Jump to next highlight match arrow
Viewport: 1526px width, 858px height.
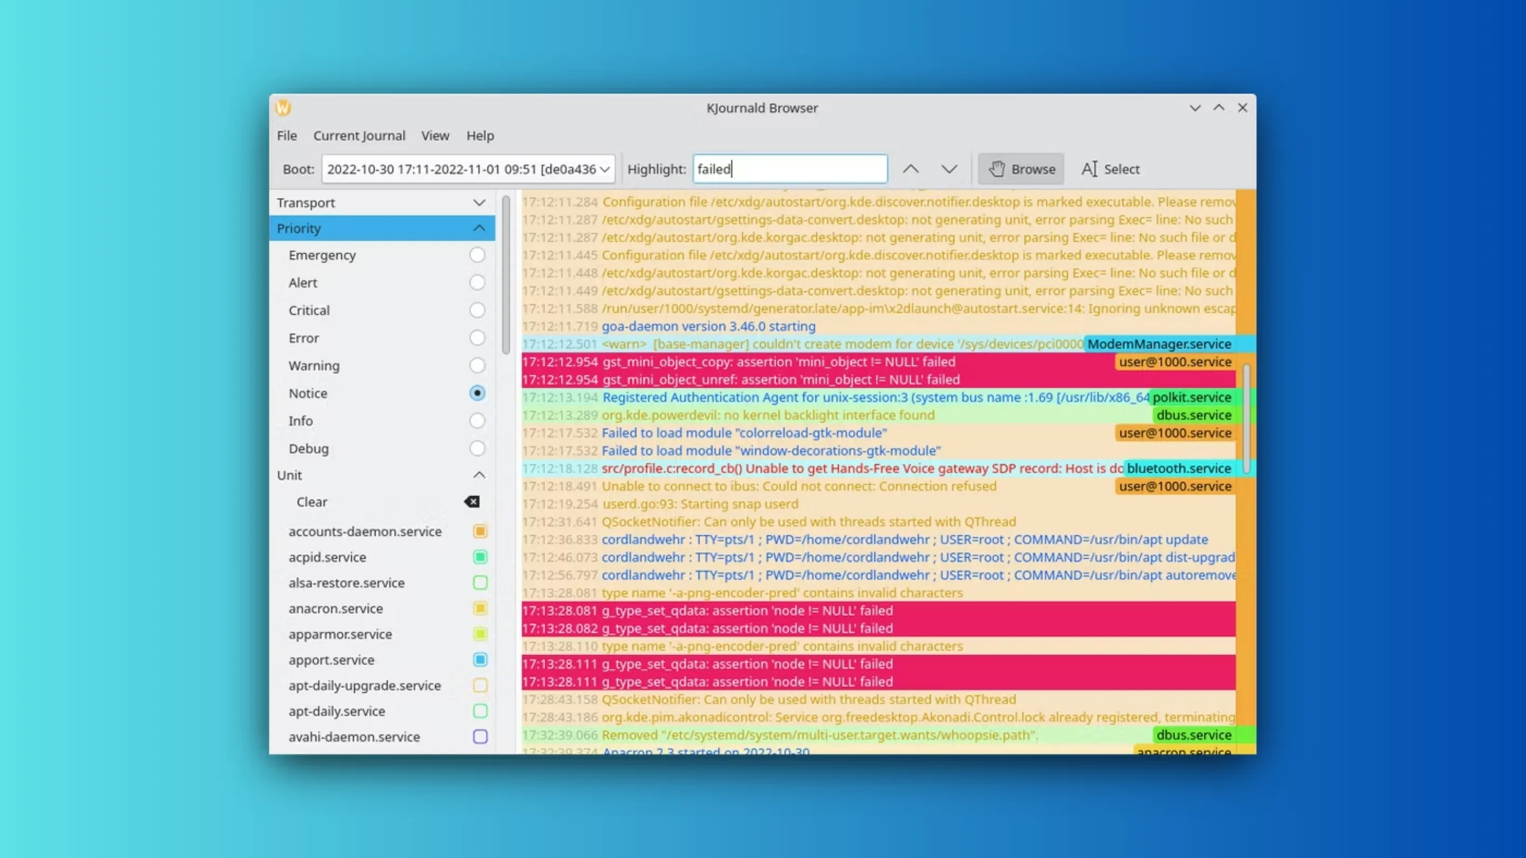(949, 169)
